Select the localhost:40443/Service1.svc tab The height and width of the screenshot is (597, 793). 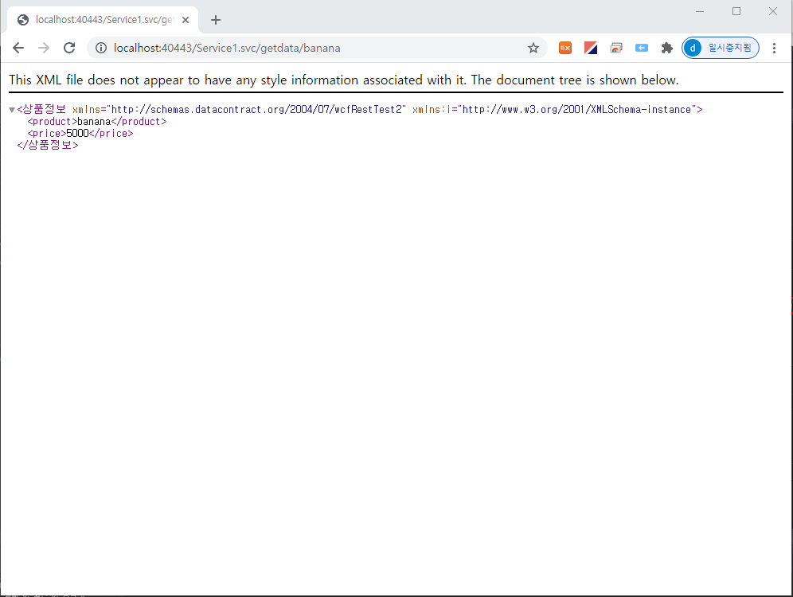103,20
